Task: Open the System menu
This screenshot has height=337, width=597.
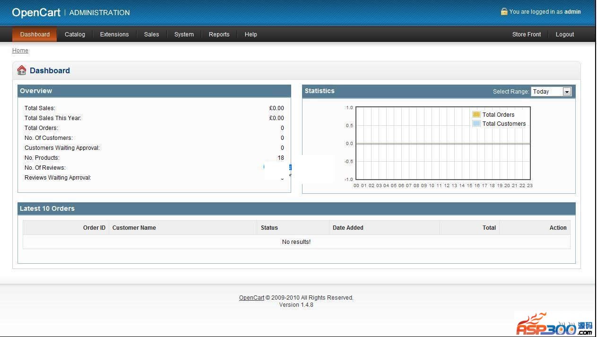Action: point(184,35)
